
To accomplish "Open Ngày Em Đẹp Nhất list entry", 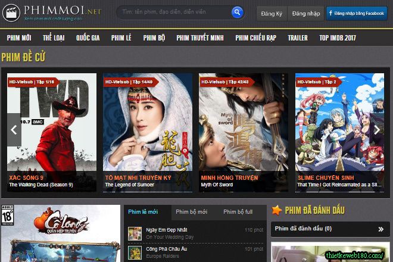I will click(195, 233).
